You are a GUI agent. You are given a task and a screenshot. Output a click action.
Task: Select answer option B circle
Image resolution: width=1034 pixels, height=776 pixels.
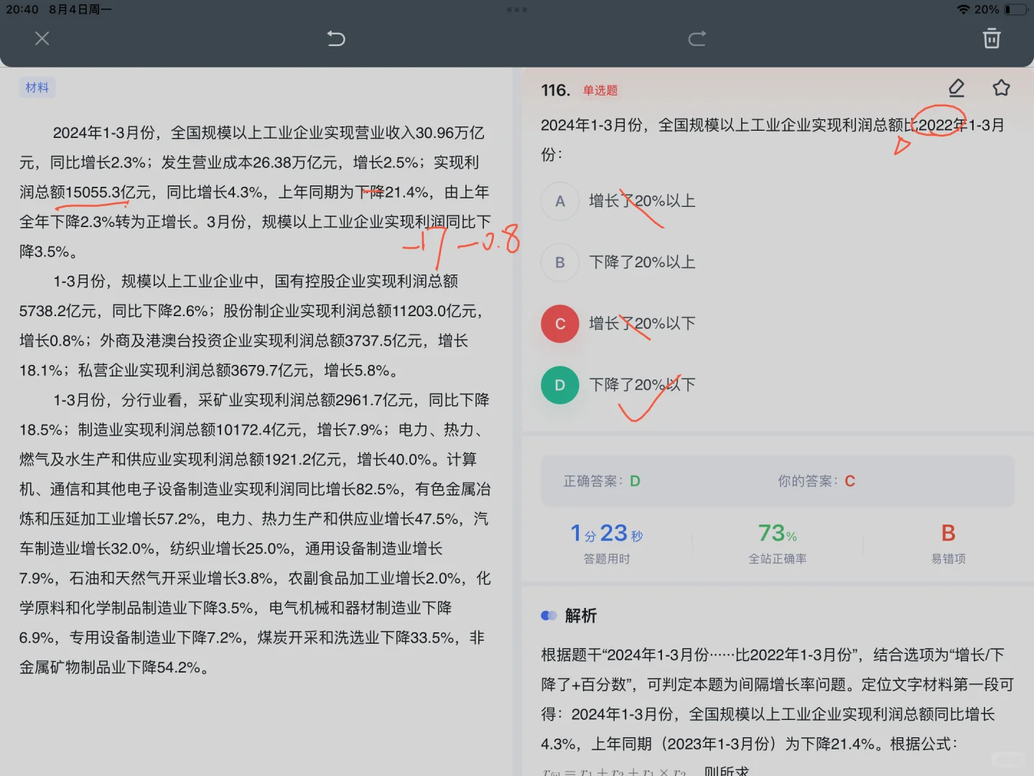tap(560, 262)
